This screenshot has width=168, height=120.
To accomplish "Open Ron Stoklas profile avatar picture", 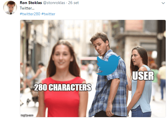I will (10, 7).
